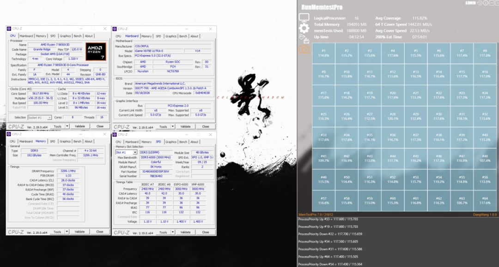Select memtest tile #41 at 109.7%
The height and width of the screenshot is (267, 499).
coord(323,158)
